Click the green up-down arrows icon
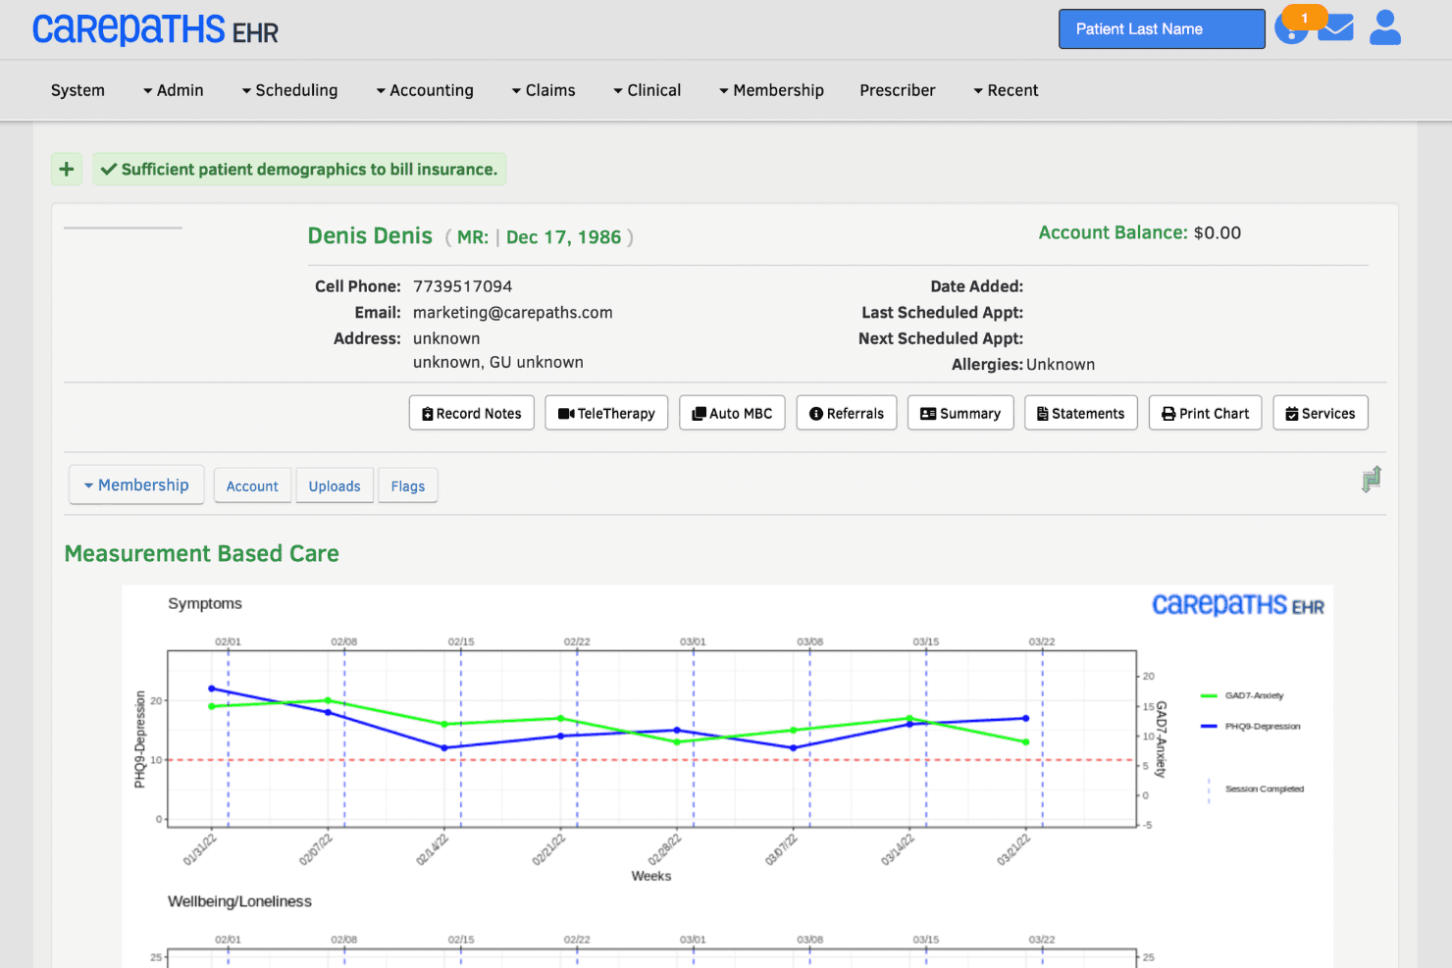 1372,479
